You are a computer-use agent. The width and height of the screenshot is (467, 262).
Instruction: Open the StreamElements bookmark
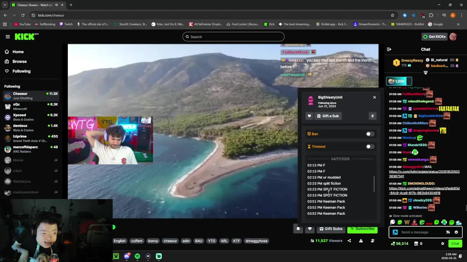pos(370,24)
